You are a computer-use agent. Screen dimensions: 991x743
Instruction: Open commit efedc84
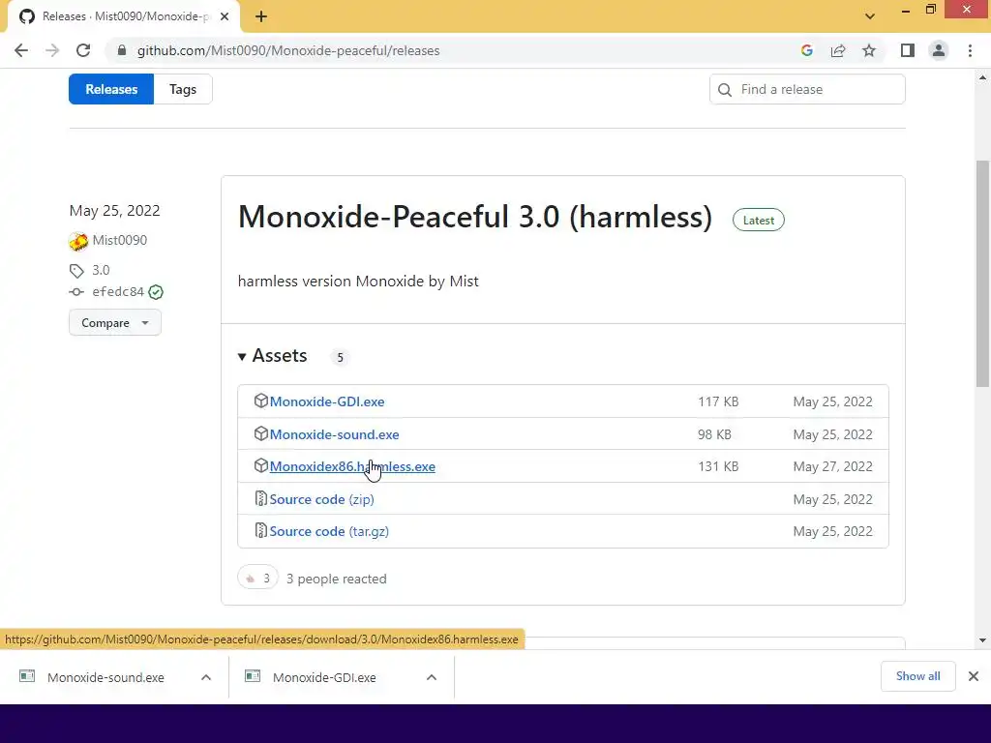click(x=118, y=291)
